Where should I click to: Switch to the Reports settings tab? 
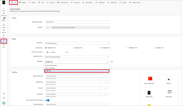coord(23,2)
